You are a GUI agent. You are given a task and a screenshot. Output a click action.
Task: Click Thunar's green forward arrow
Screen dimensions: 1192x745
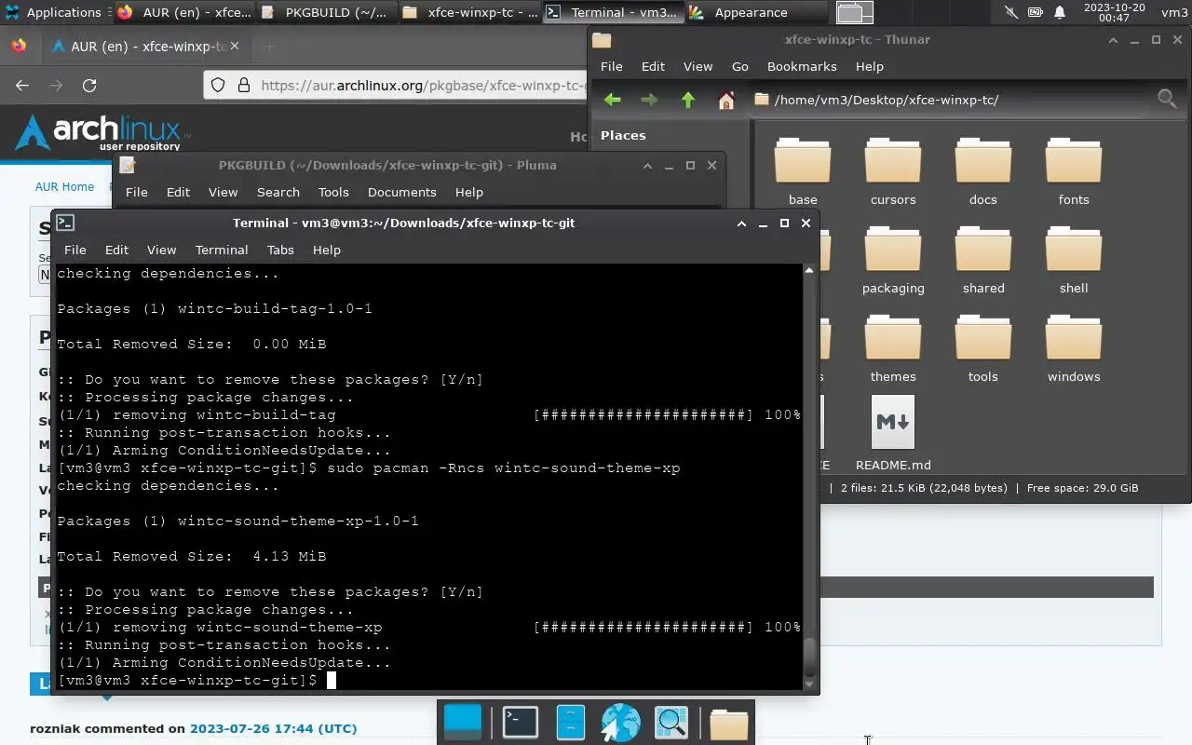point(649,100)
